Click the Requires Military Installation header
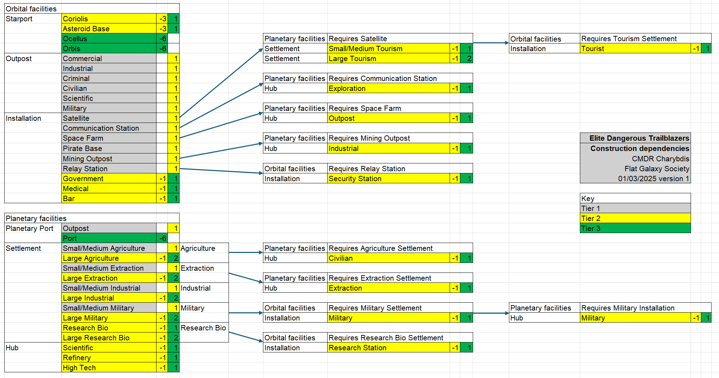 pos(646,308)
